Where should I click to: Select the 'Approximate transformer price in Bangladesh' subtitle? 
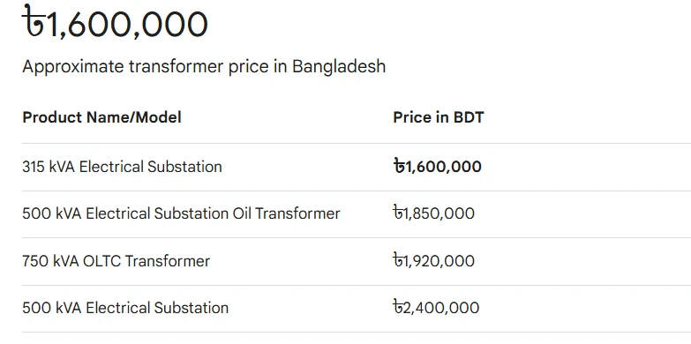coord(204,66)
